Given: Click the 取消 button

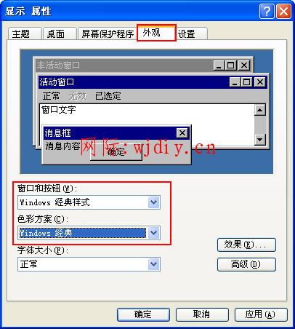Looking at the screenshot, I should [x=202, y=314].
